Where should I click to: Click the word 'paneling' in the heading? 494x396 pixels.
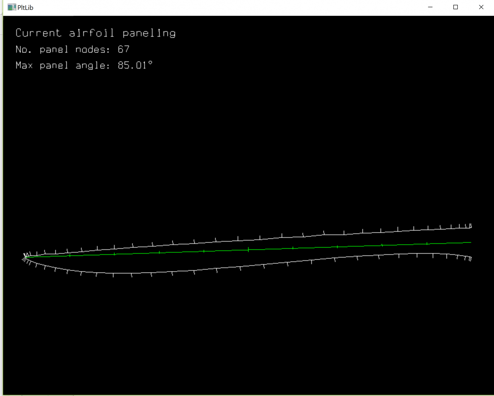(x=149, y=33)
